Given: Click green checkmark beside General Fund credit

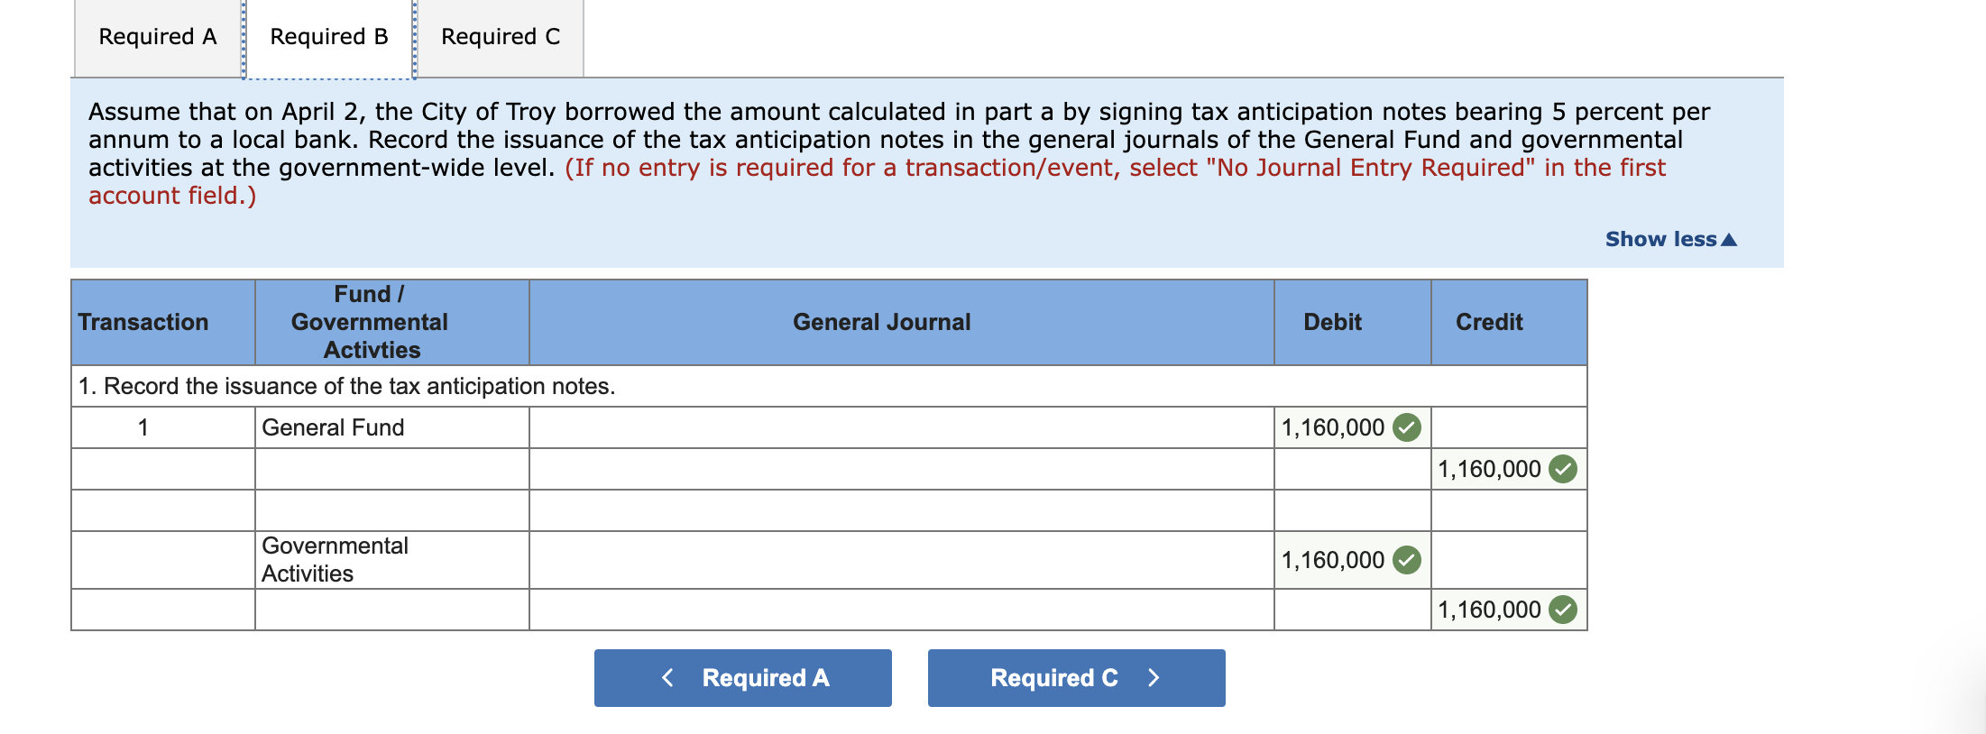Looking at the screenshot, I should click(1562, 469).
